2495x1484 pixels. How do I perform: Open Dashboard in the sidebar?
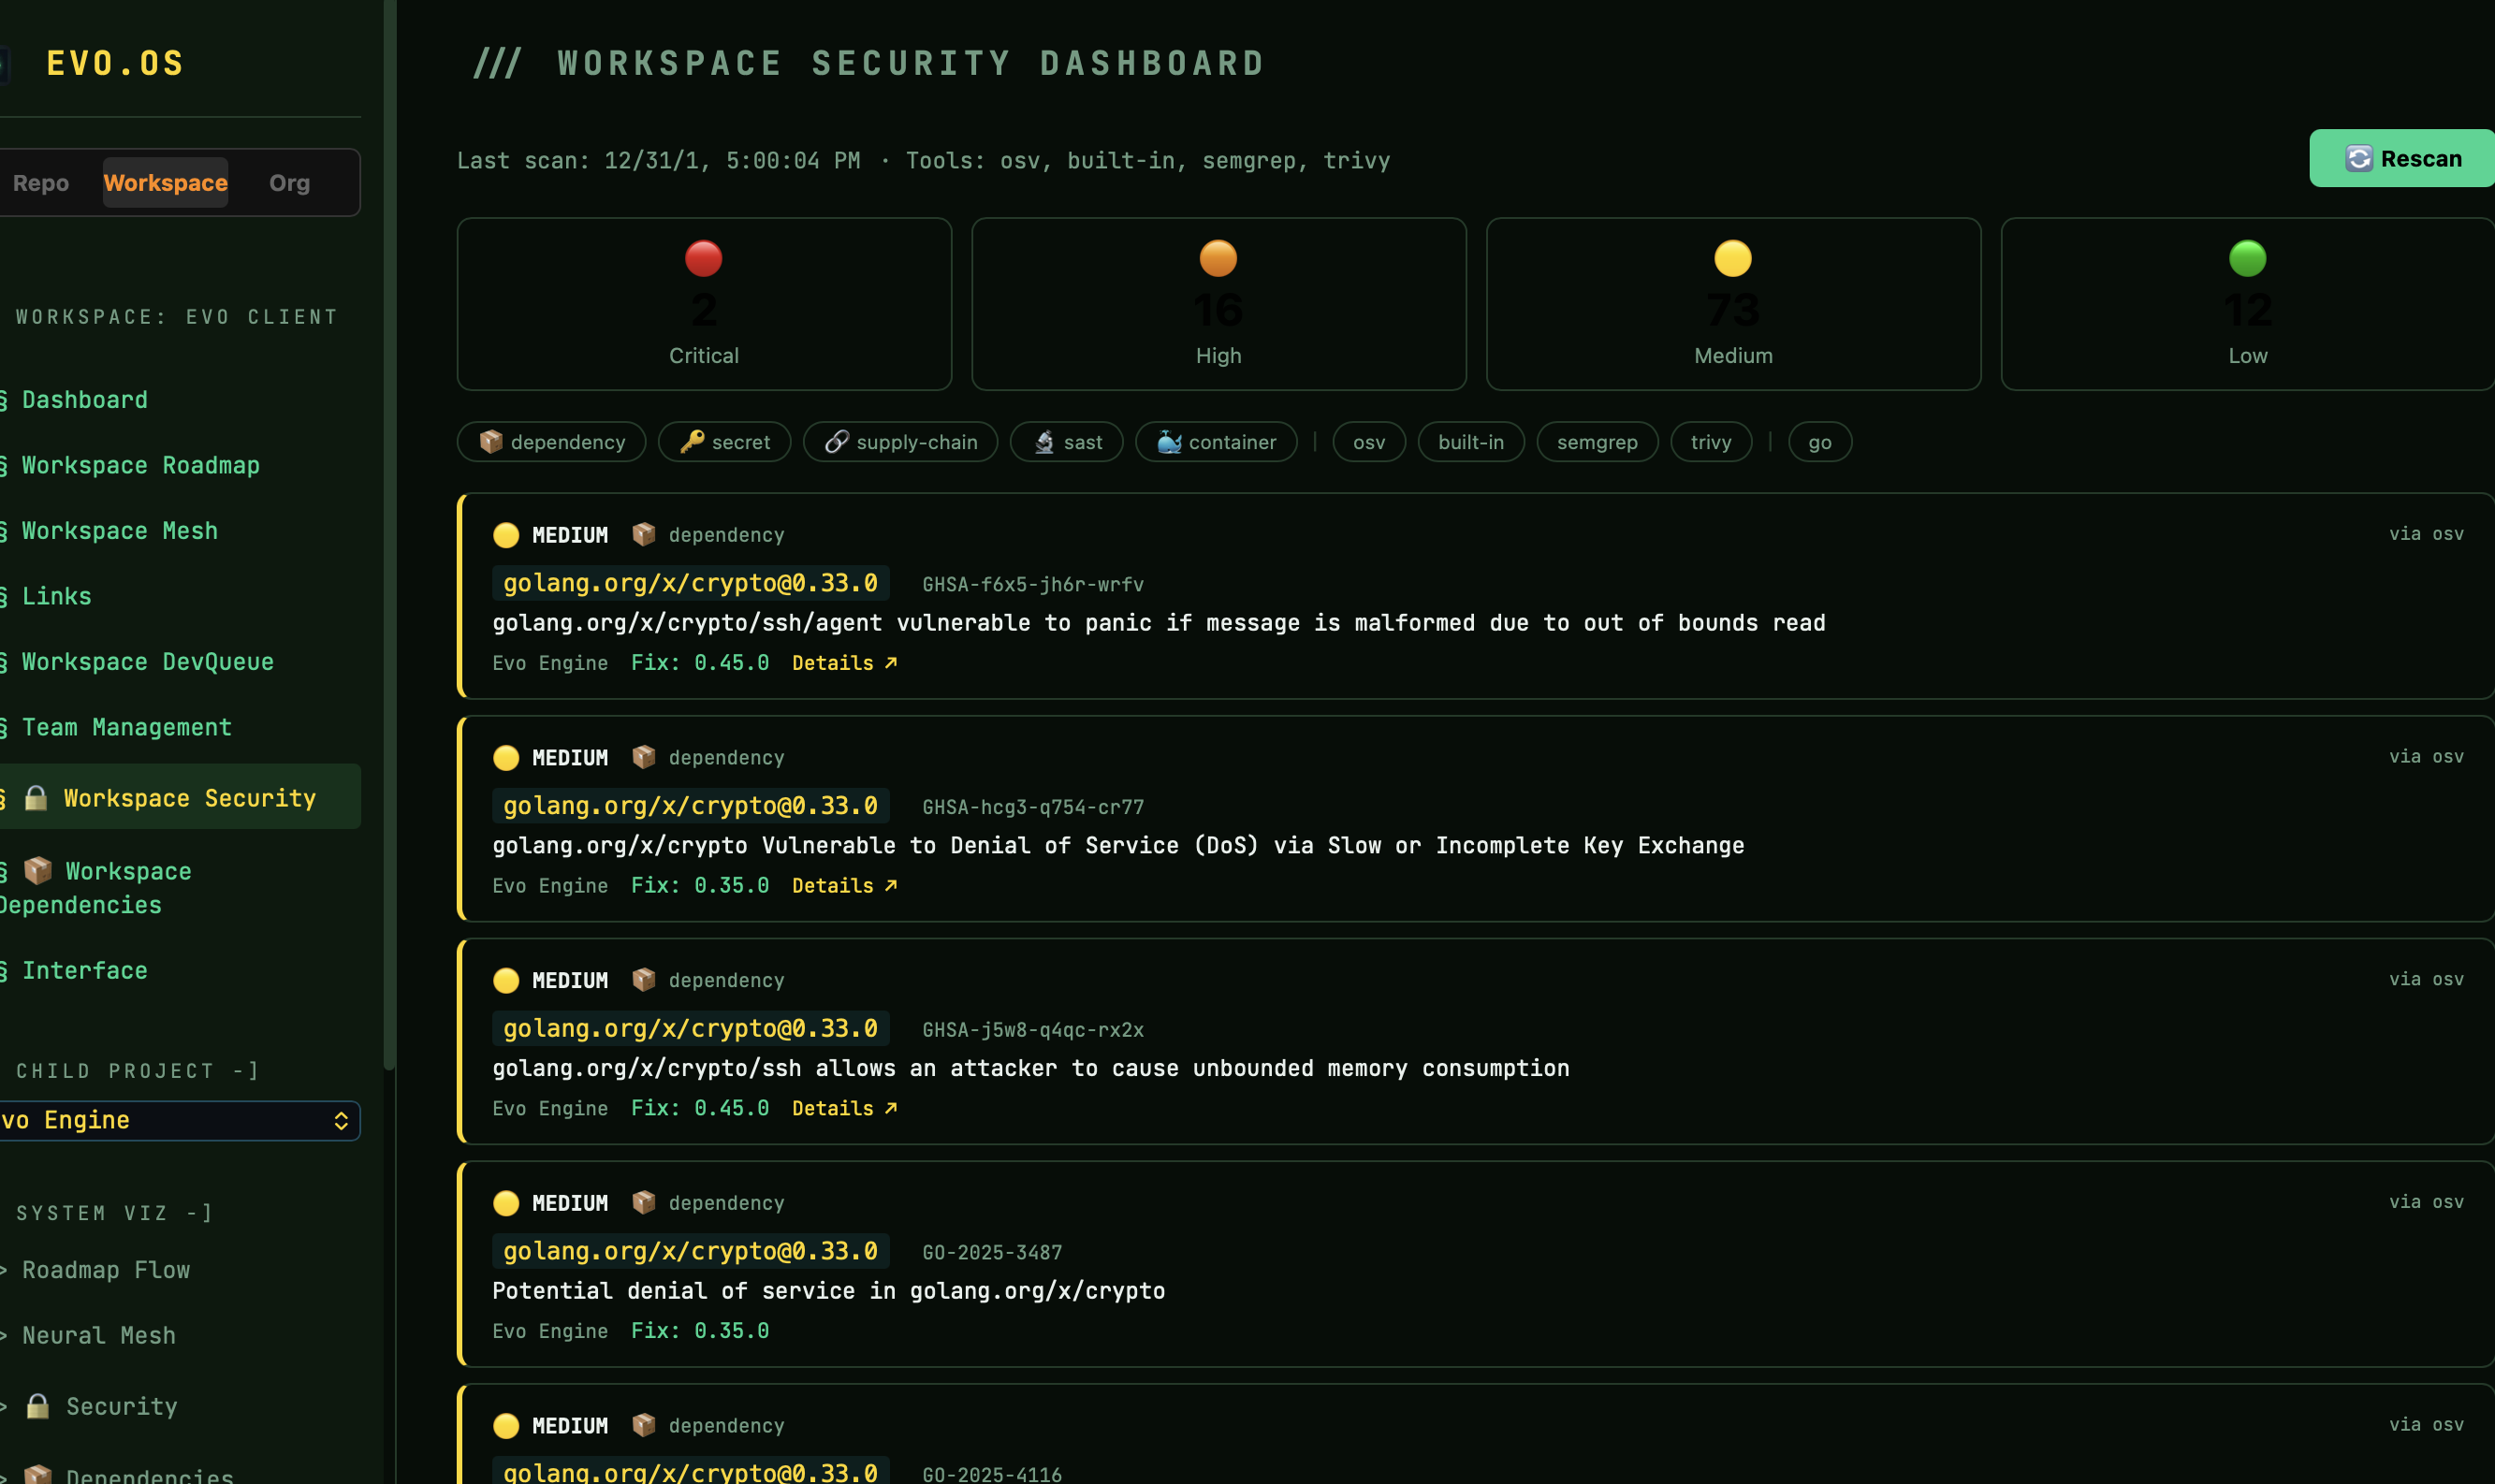click(85, 400)
